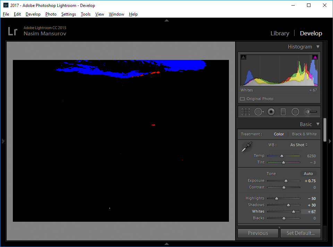Image resolution: width=333 pixels, height=247 pixels.
Task: Click the Whites value + 67 field
Action: pos(309,212)
